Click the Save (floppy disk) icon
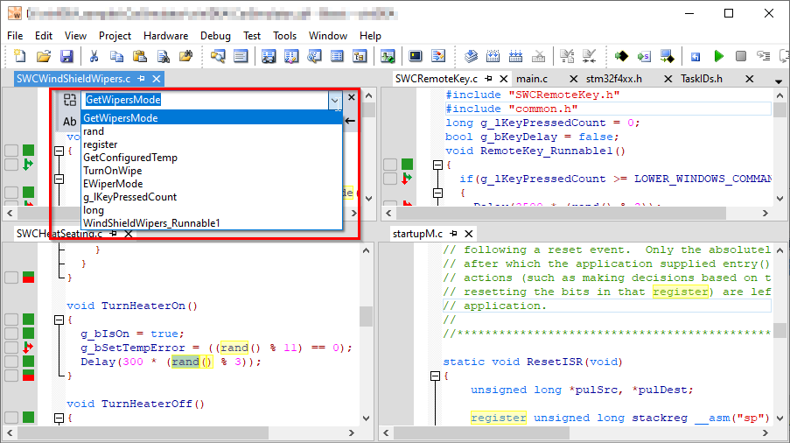The height and width of the screenshot is (443, 790). [x=65, y=57]
